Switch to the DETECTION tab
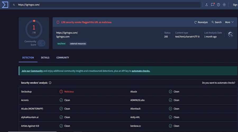Screen dimensions: 238x132 (28, 58)
